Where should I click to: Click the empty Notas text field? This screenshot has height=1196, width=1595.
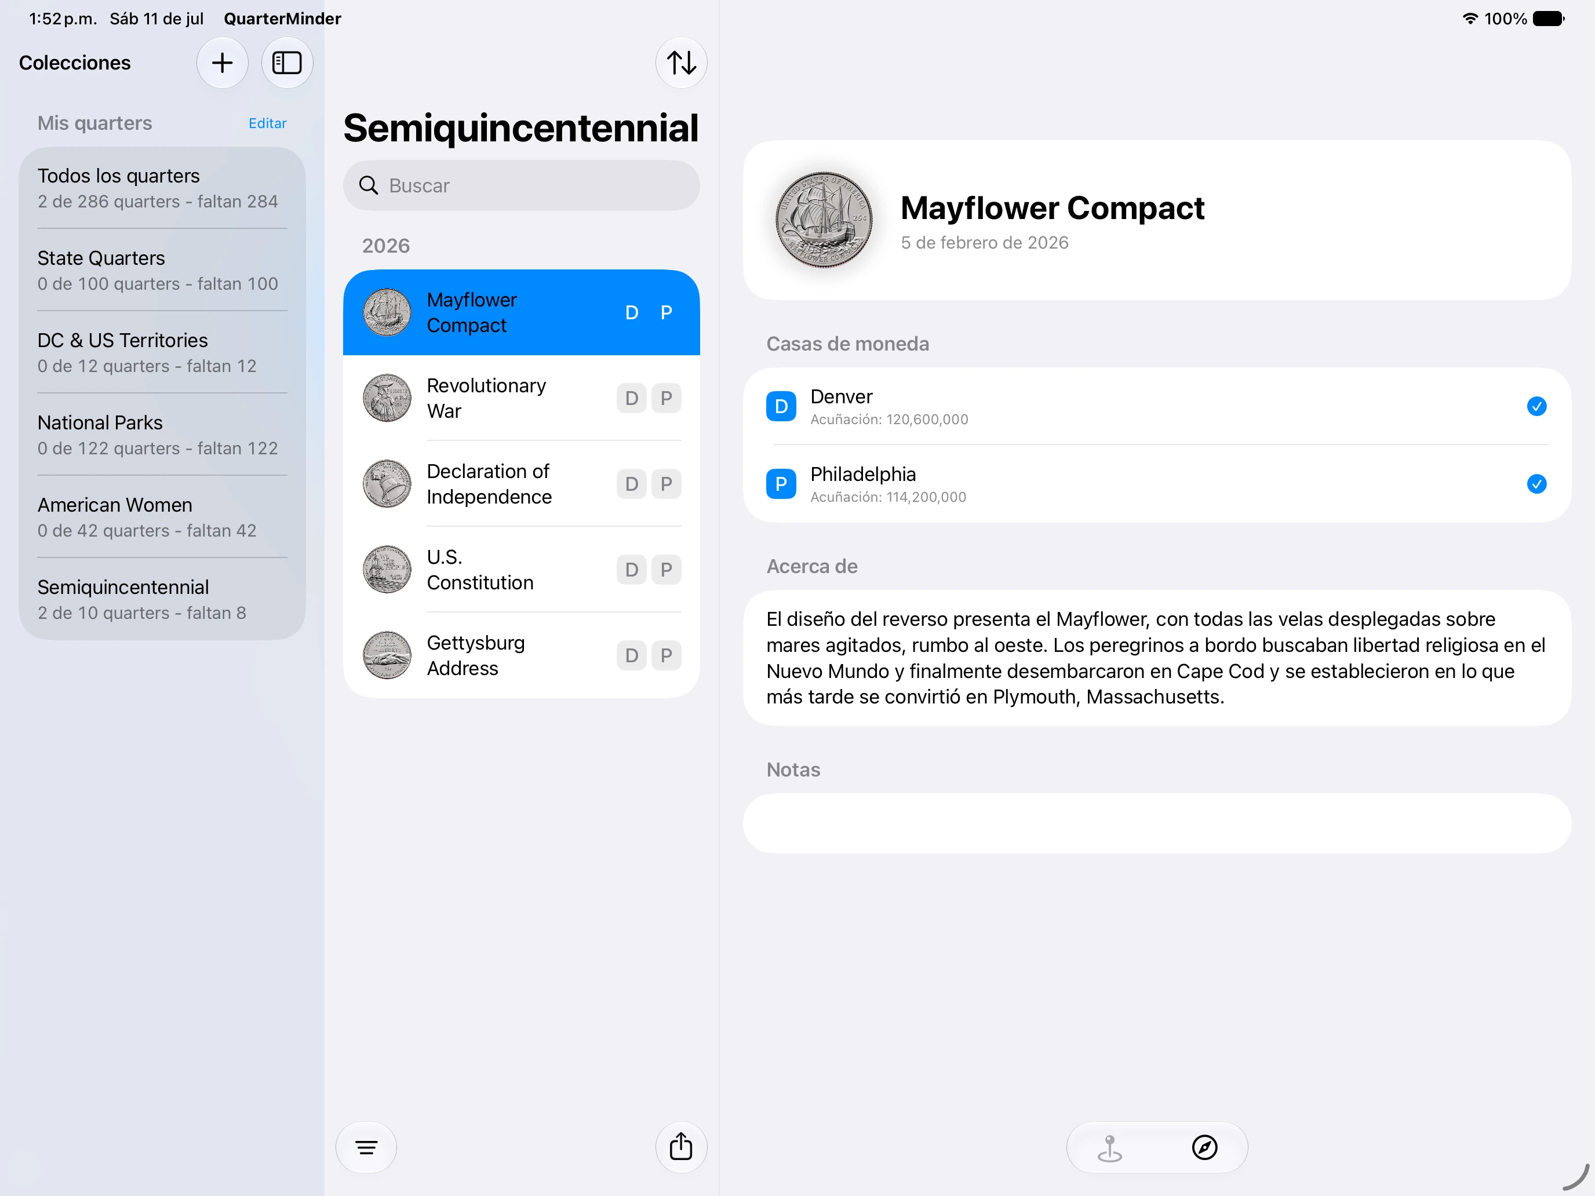pyautogui.click(x=1157, y=823)
